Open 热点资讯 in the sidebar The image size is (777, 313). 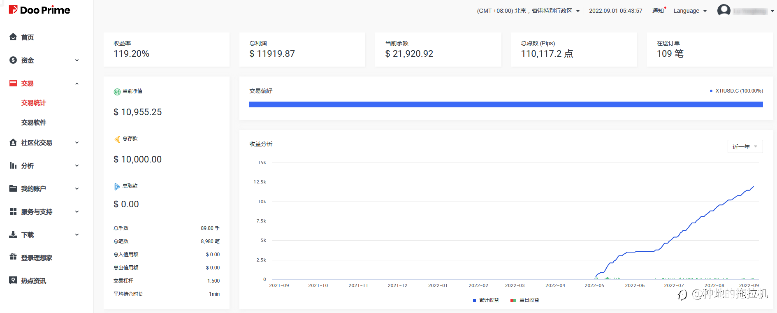[34, 281]
